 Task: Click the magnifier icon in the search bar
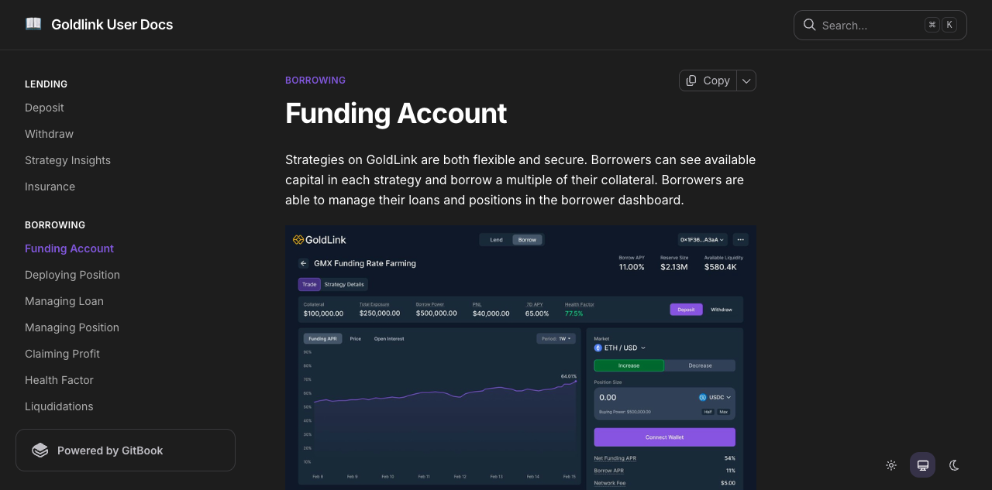(x=809, y=25)
